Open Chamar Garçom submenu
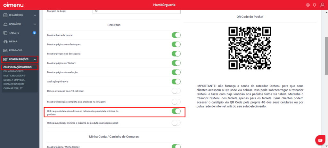The image size is (328, 148). (14, 84)
